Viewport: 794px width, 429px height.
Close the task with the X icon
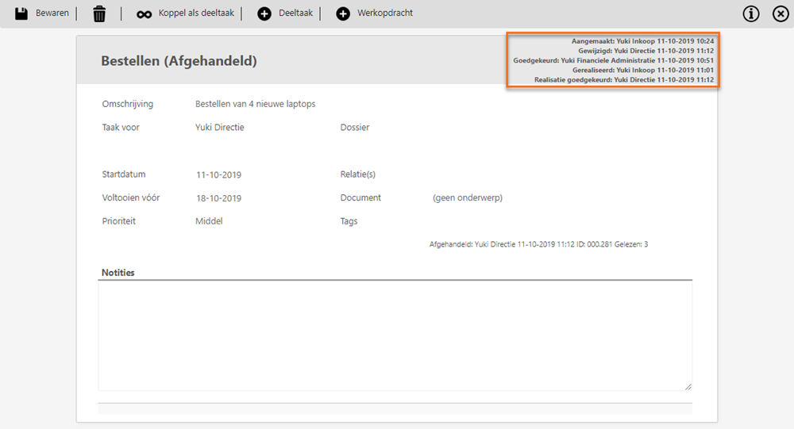click(781, 14)
